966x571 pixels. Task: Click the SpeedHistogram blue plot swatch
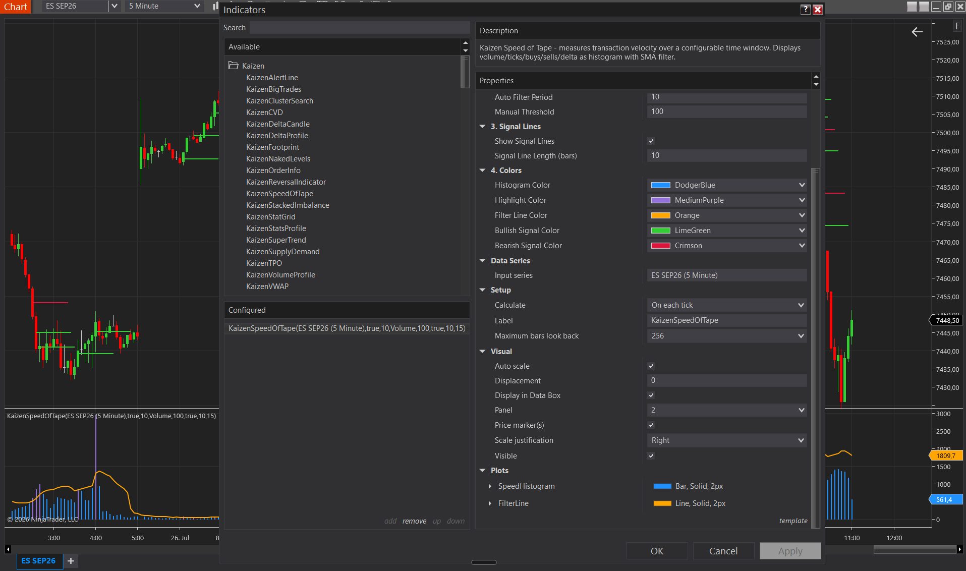coord(662,486)
